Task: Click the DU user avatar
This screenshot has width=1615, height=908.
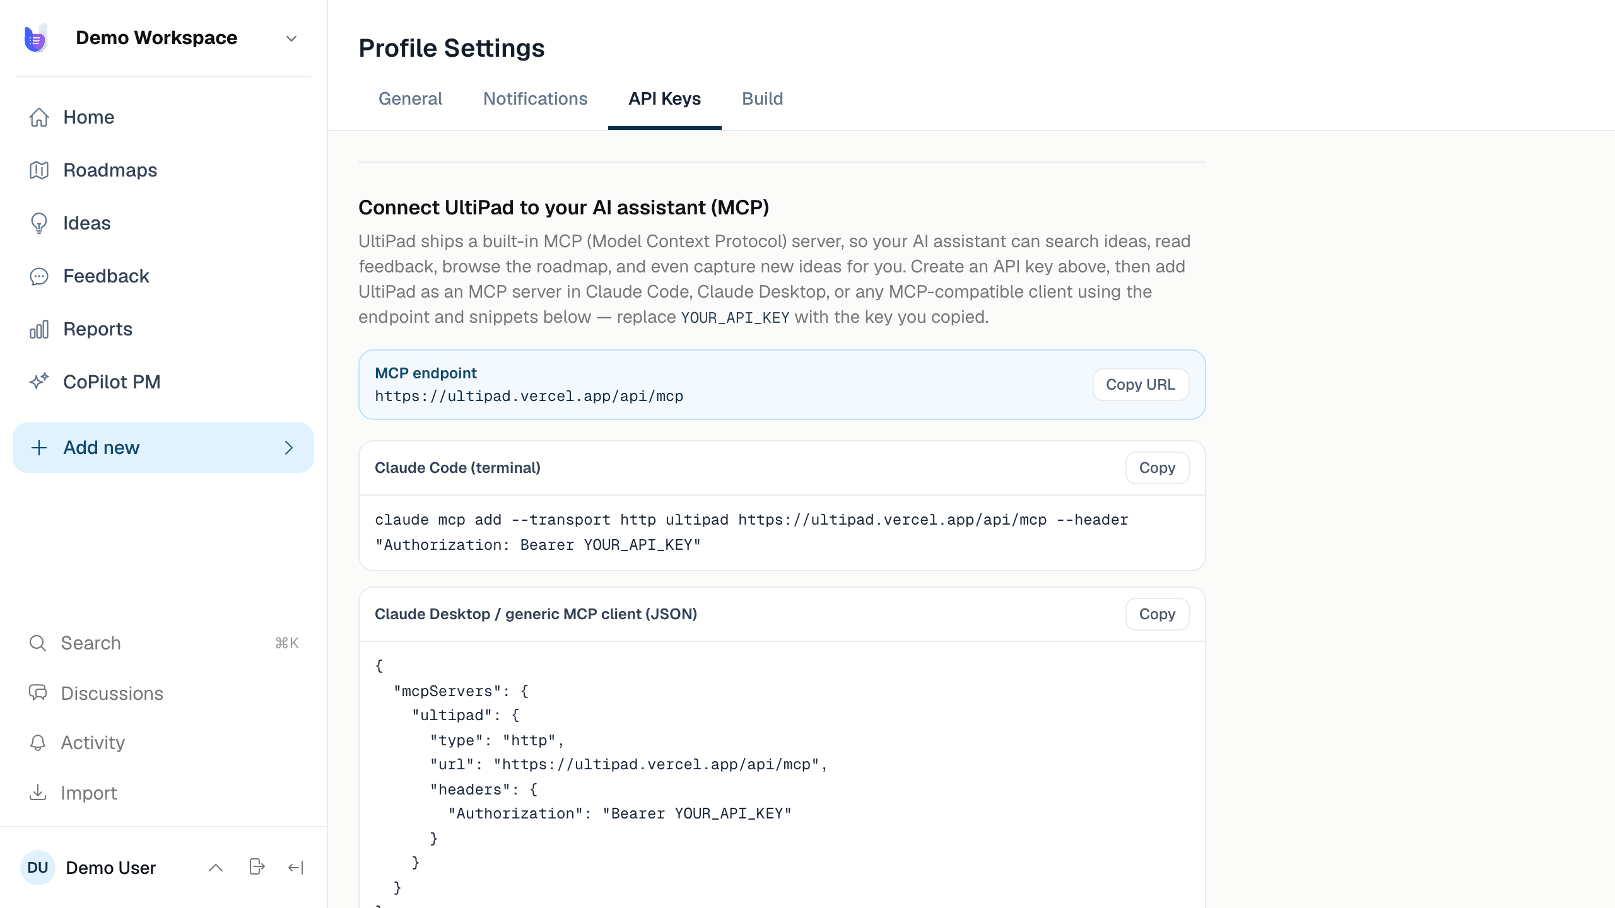Action: pos(38,868)
